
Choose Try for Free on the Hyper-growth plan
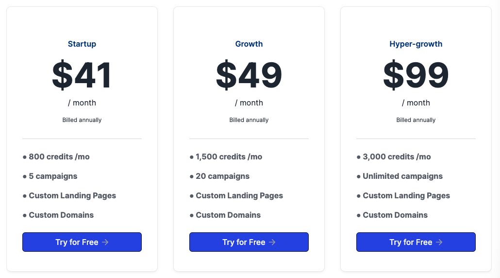[x=416, y=242]
